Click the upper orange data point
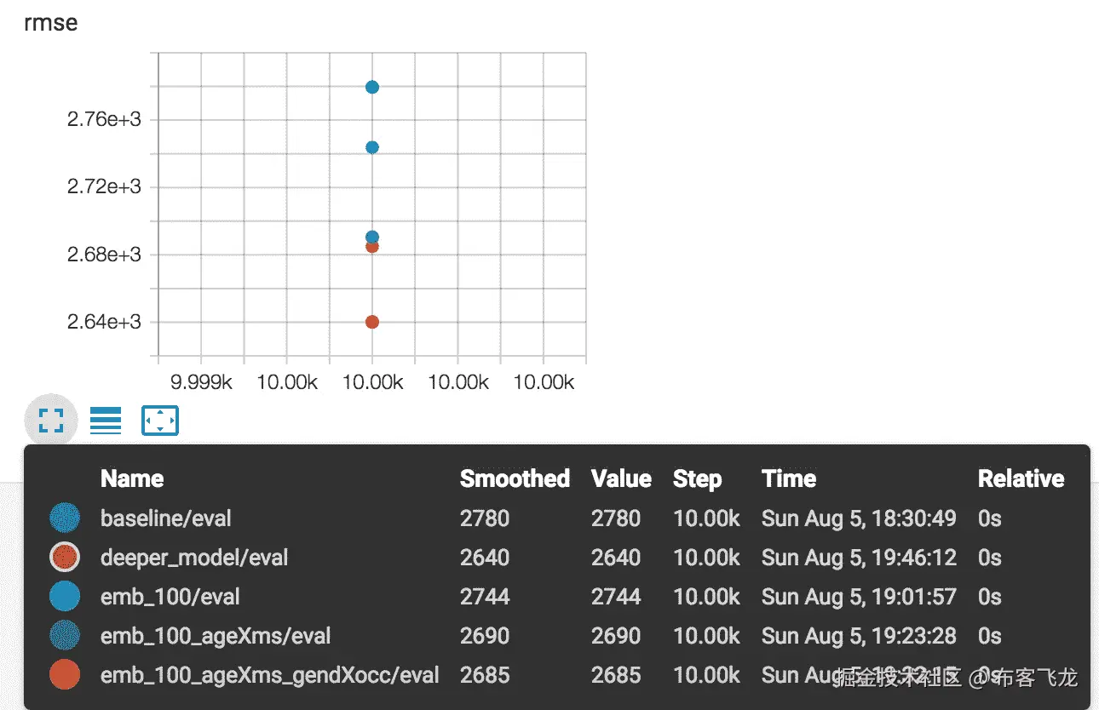Viewport: 1099px width, 710px height. pyautogui.click(x=371, y=247)
